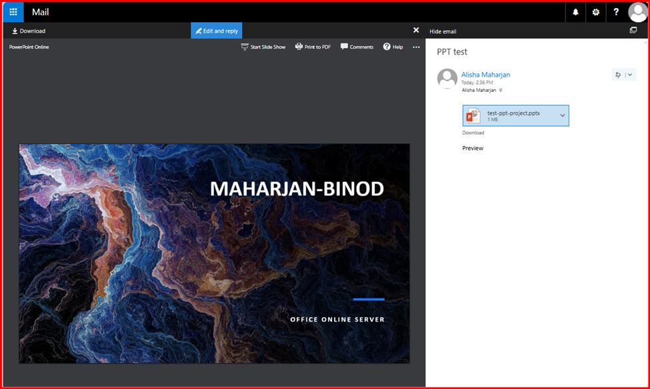Toggle Hide email
This screenshot has height=389, width=650.
pyautogui.click(x=443, y=31)
